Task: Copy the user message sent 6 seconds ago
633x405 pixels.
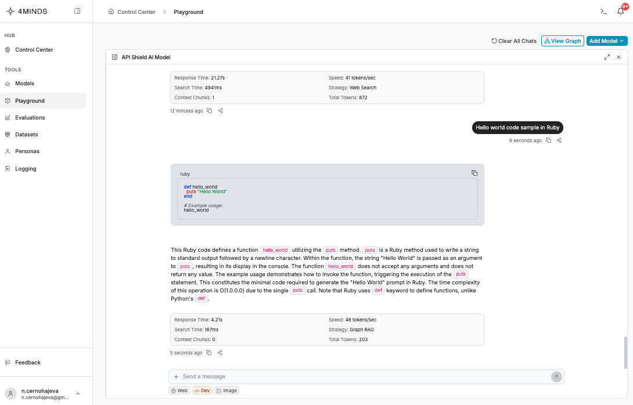Action: [549, 140]
